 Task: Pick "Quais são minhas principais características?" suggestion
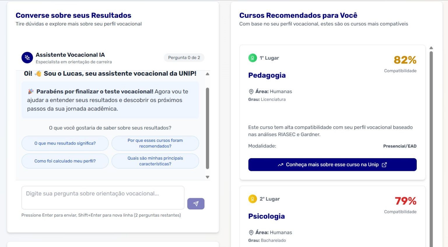pos(155,161)
